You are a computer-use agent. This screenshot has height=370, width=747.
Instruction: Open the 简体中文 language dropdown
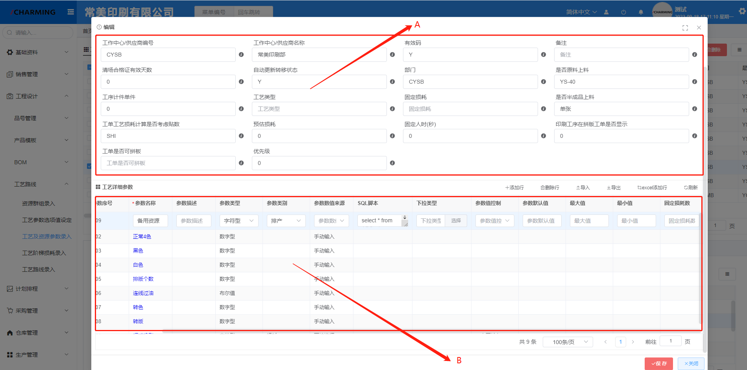coord(582,12)
